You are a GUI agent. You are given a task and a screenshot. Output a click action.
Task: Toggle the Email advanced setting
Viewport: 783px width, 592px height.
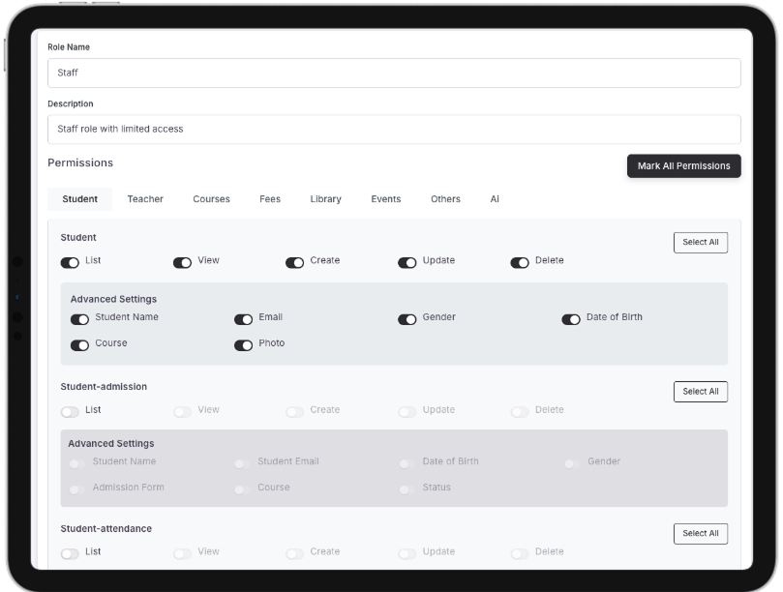(x=245, y=317)
